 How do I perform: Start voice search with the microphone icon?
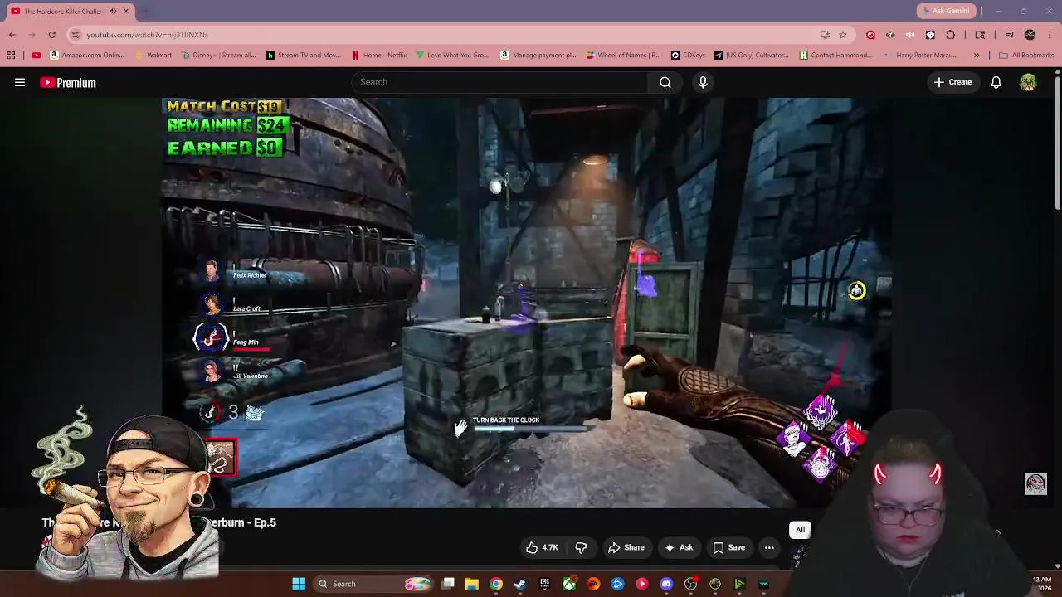703,82
